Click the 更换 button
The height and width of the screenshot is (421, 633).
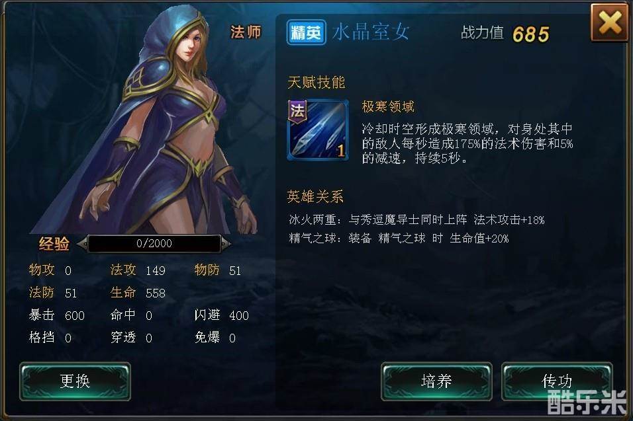click(75, 381)
